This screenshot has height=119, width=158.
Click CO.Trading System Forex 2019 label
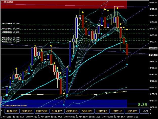click(14, 106)
